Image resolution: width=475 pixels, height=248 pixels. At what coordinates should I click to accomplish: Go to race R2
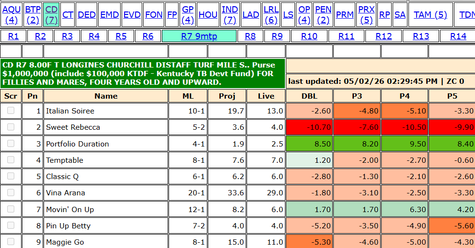(40, 36)
